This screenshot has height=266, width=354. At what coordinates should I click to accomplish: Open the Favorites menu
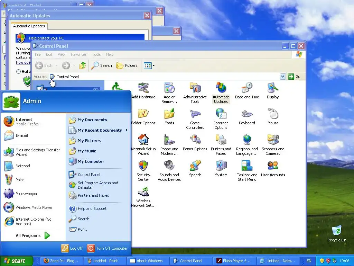pos(78,54)
